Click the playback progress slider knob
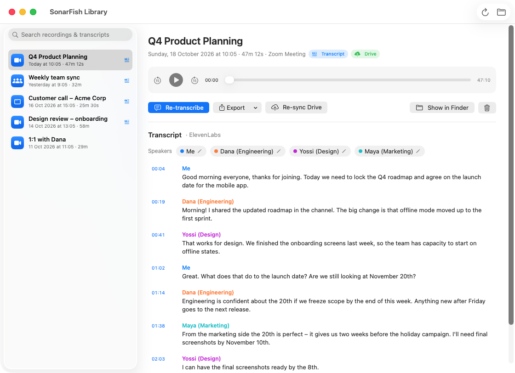 [x=229, y=80]
